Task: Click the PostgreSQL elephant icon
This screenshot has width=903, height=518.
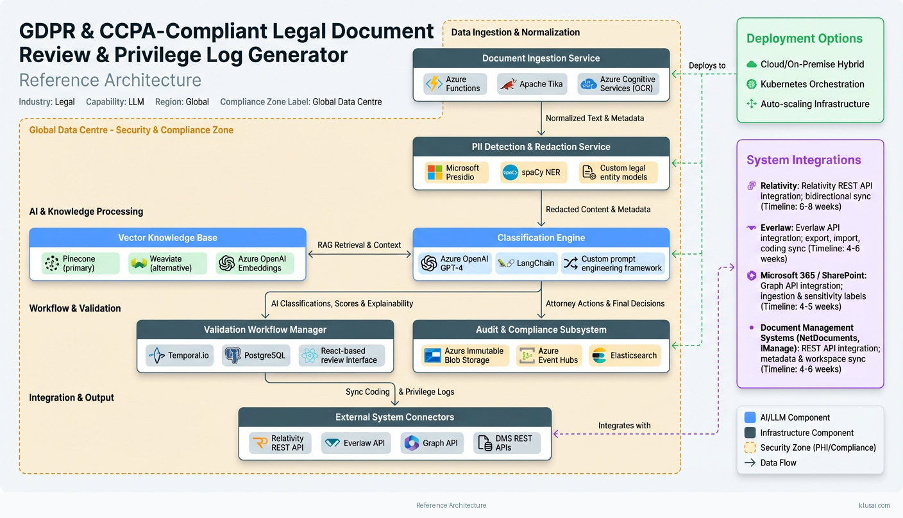Action: 233,356
